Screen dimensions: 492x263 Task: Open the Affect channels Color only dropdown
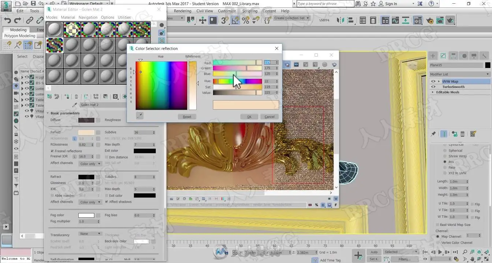coord(90,164)
